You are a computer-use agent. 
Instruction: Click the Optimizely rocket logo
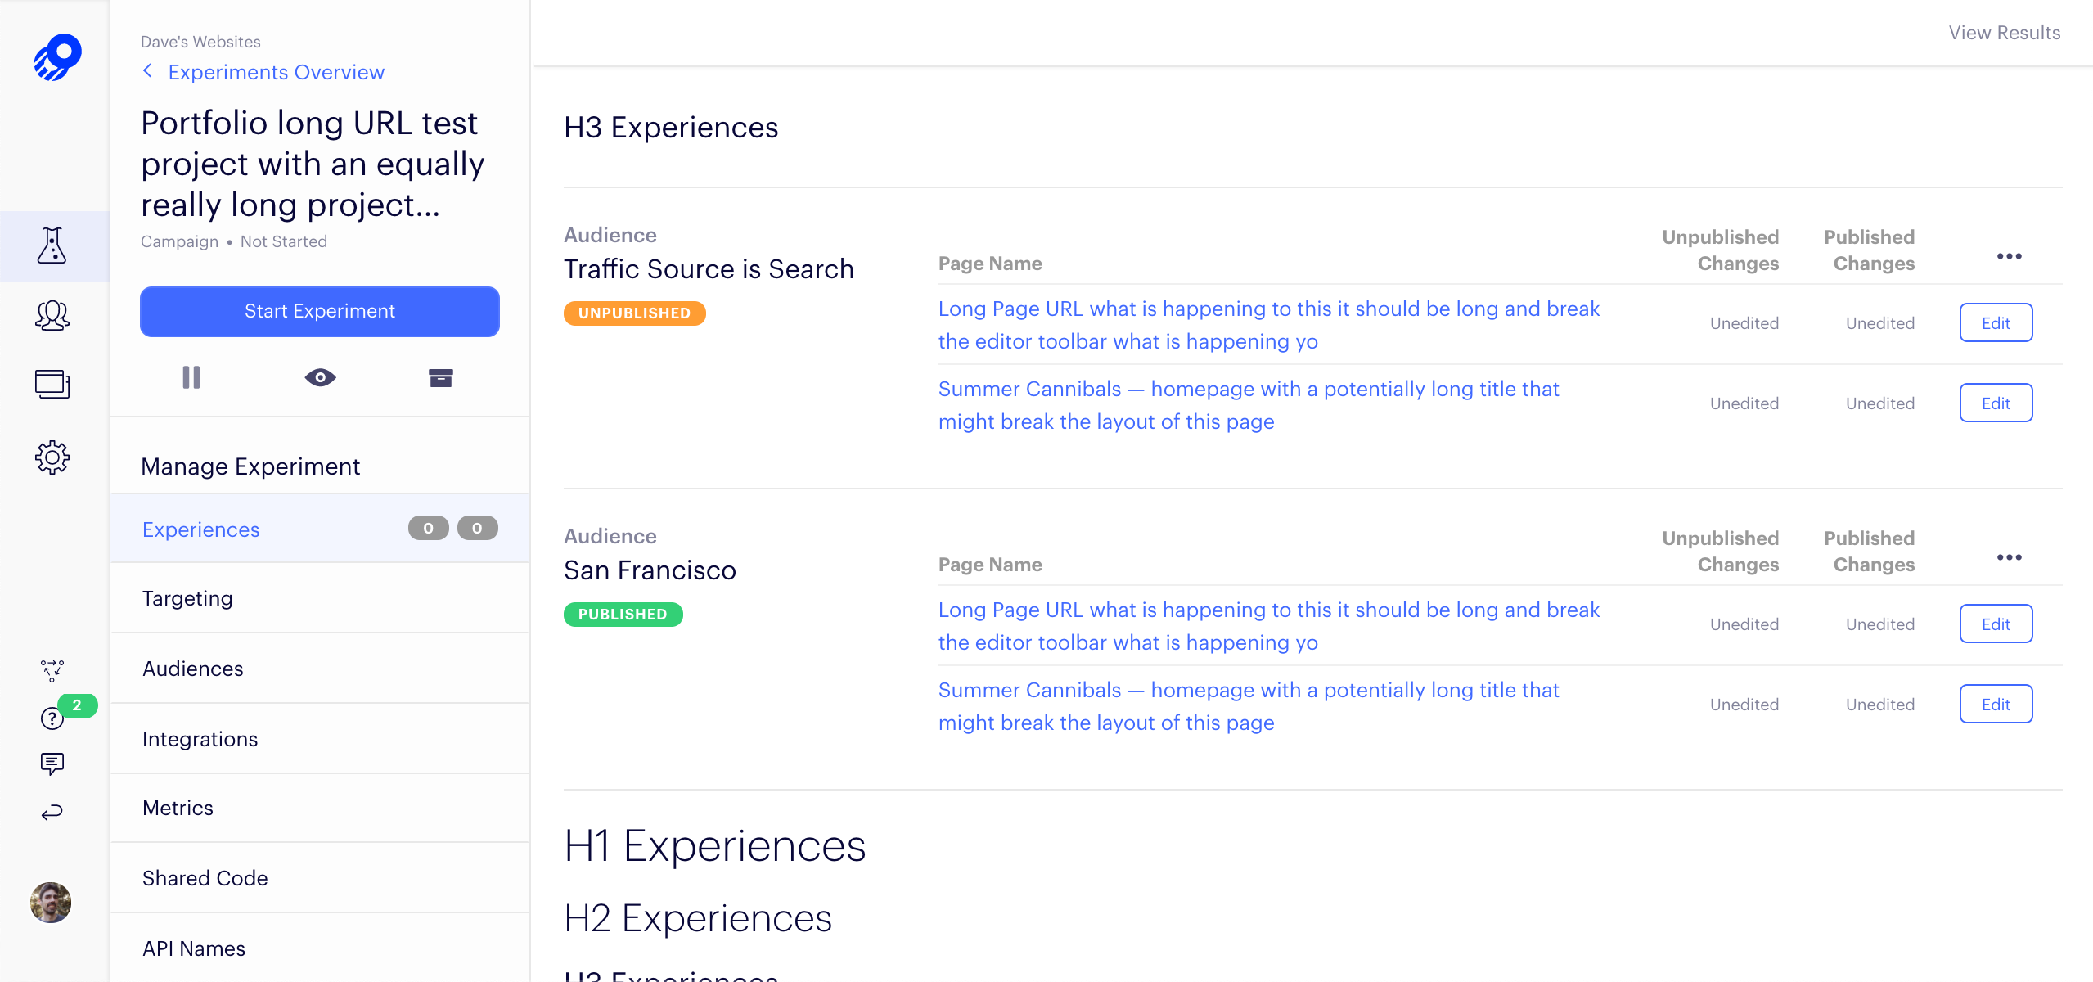[56, 57]
